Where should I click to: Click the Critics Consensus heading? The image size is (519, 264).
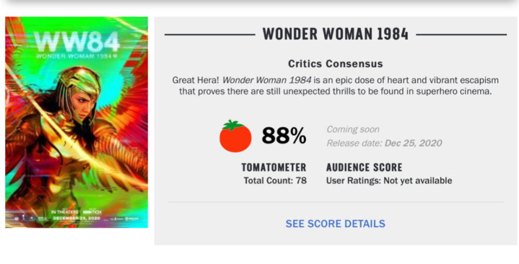point(335,63)
